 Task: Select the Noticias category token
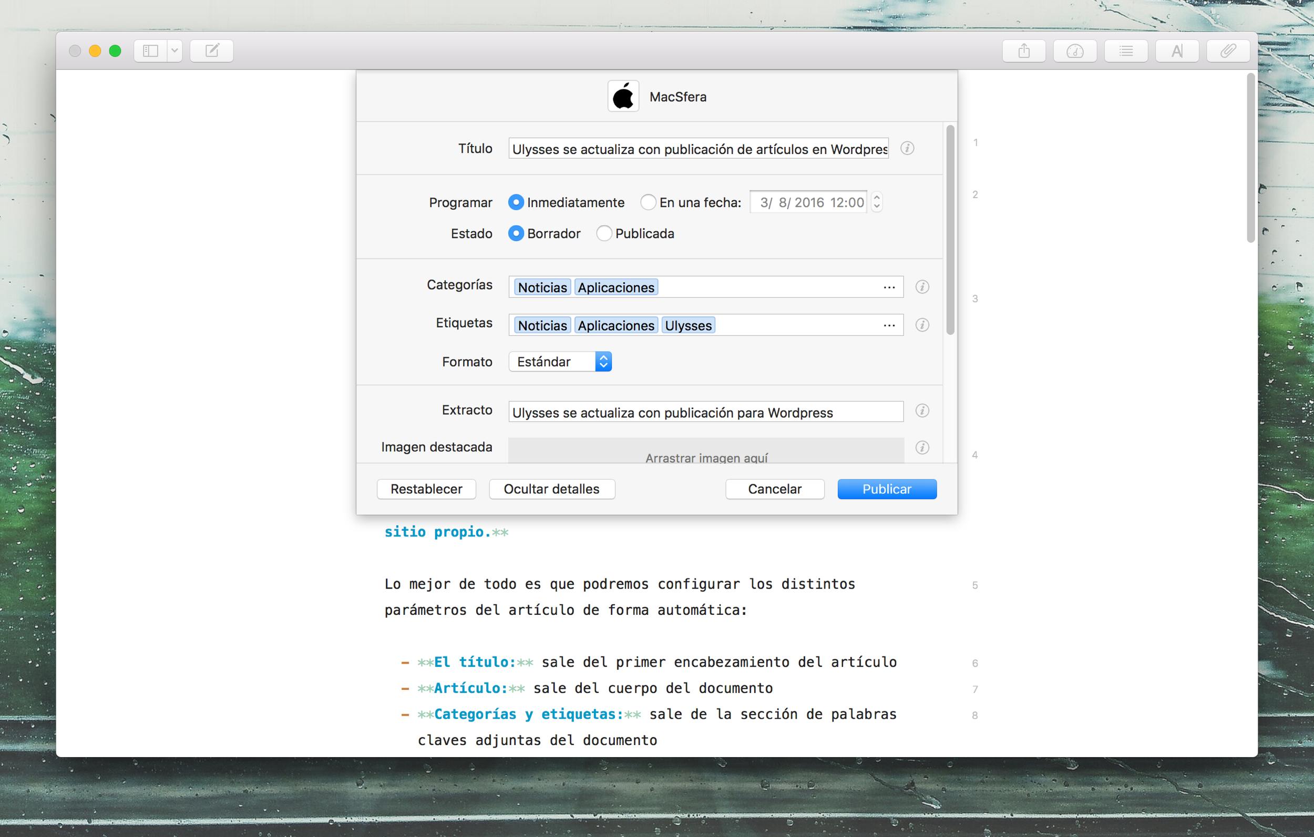(542, 287)
